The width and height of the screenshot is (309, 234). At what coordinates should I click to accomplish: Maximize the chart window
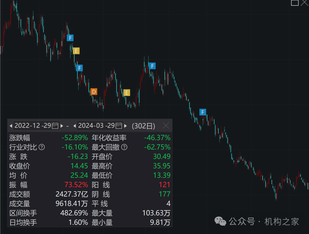pos(295,3)
